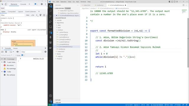Clear the console with the ban icon
Screen dimensions: 189x106
(x=6, y=52)
